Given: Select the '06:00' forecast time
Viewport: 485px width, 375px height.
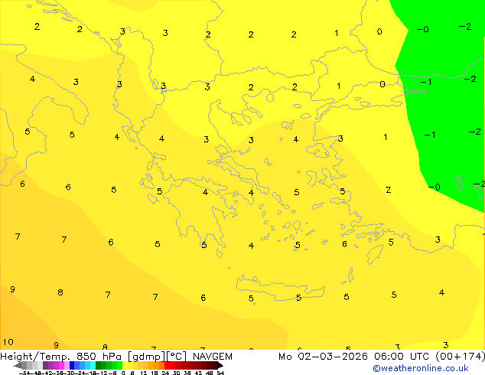Looking at the screenshot, I should click(389, 357).
